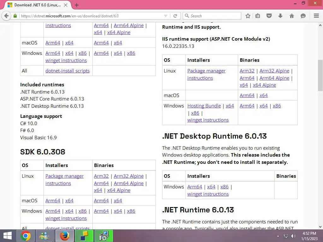Expand the URL history dropdown arrow
The height and width of the screenshot is (242, 323).
(x=166, y=16)
